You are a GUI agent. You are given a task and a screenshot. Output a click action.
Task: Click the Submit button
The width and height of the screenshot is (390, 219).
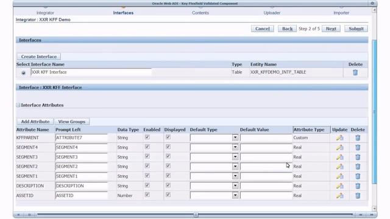[356, 29]
